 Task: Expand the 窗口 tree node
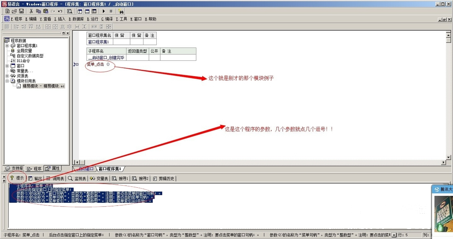[7, 66]
